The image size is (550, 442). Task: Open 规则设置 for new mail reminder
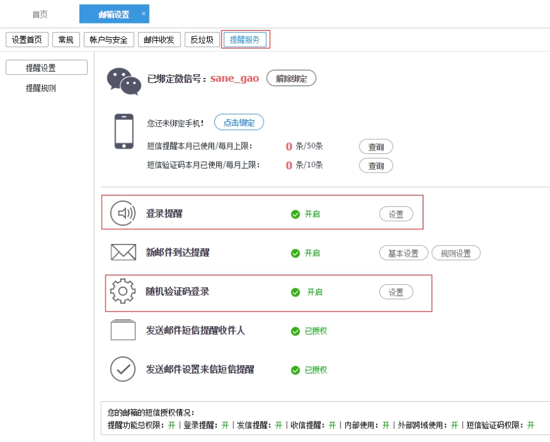click(455, 253)
